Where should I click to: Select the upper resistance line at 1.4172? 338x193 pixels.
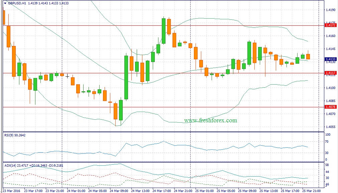tap(163, 26)
